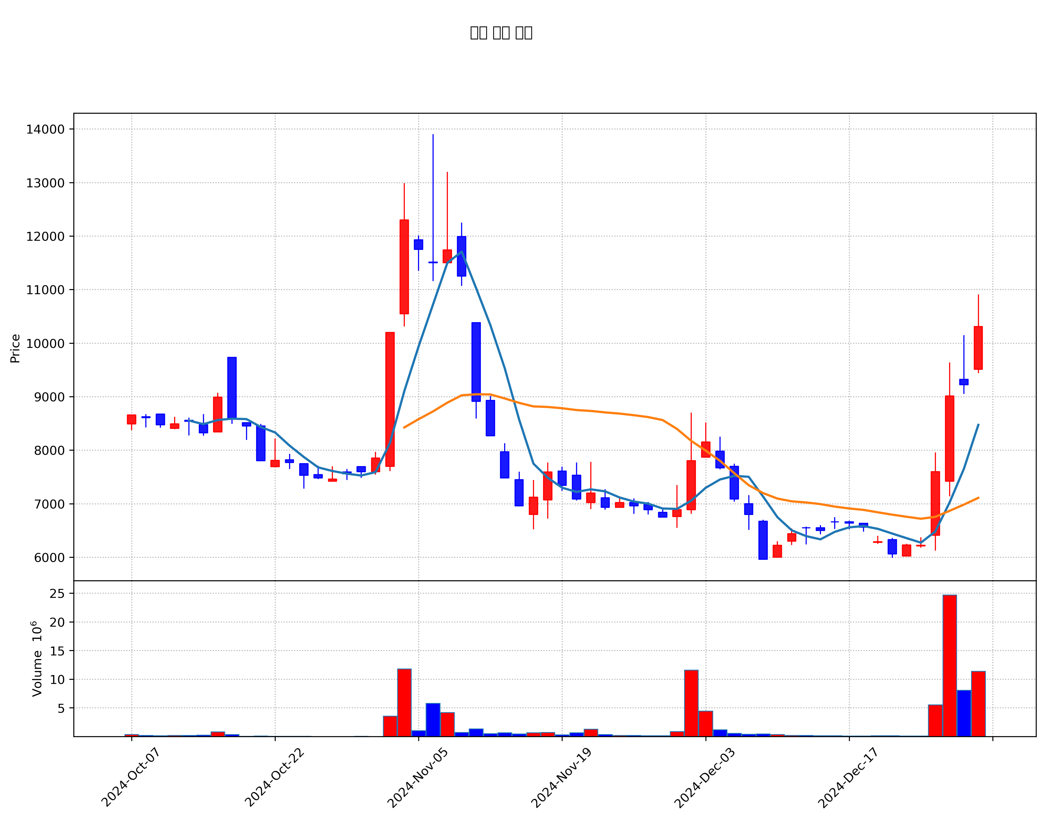
Task: Select the long blue candle from 10400 to 8900
Action: [476, 362]
